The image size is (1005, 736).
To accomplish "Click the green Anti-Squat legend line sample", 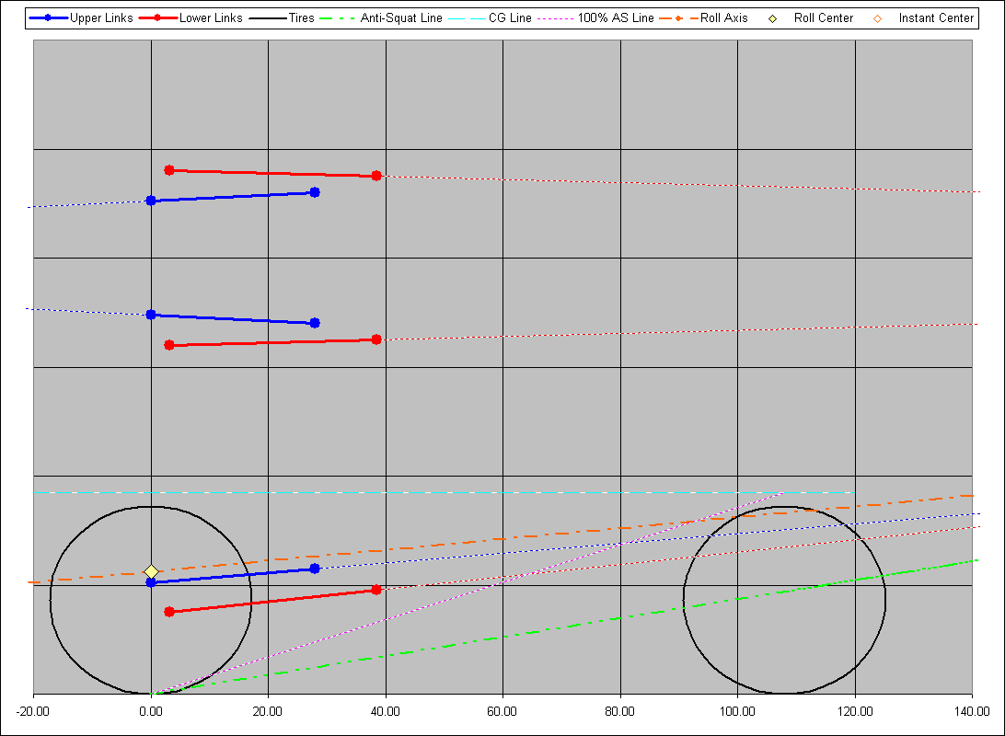I will point(337,18).
